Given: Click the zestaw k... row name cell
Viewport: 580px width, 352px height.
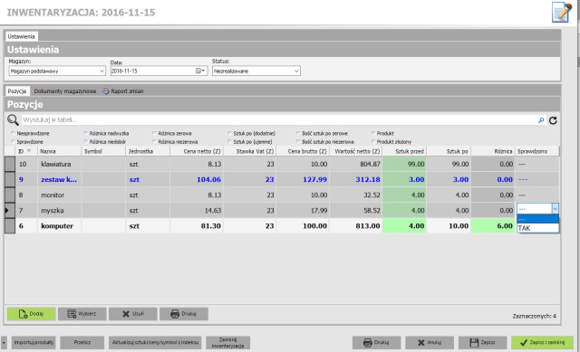Looking at the screenshot, I should 59,179.
